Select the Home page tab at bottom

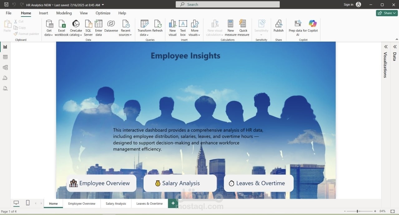click(x=53, y=203)
